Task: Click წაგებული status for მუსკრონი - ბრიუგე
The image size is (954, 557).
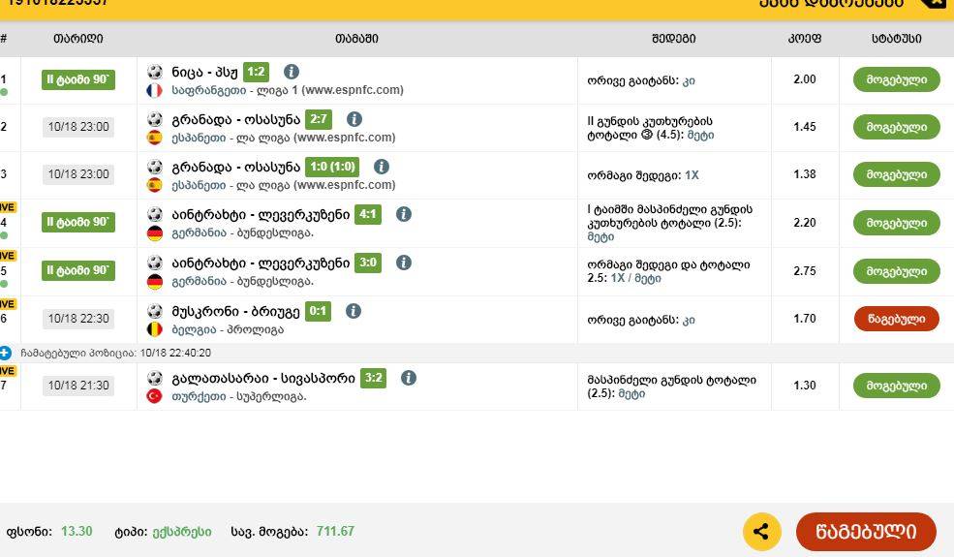Action: pyautogui.click(x=896, y=319)
